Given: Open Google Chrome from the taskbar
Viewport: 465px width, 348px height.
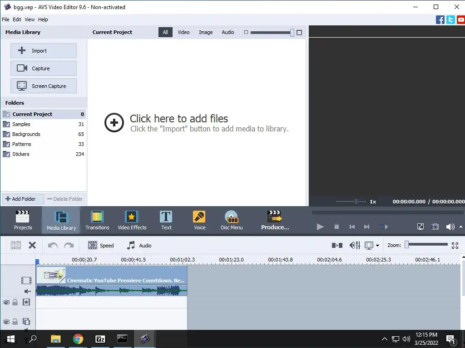Looking at the screenshot, I should 78,339.
